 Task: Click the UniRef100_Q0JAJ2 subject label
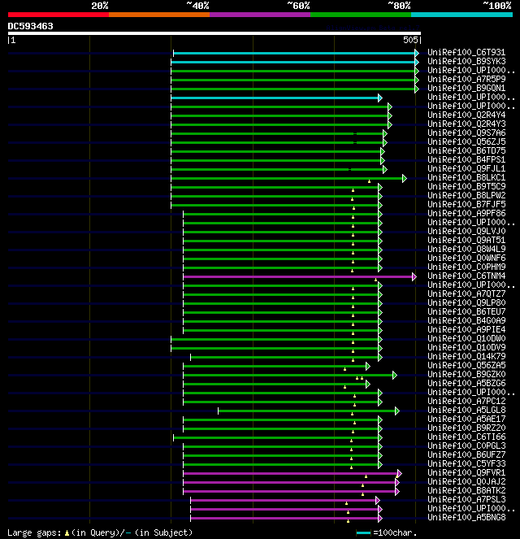(466, 481)
